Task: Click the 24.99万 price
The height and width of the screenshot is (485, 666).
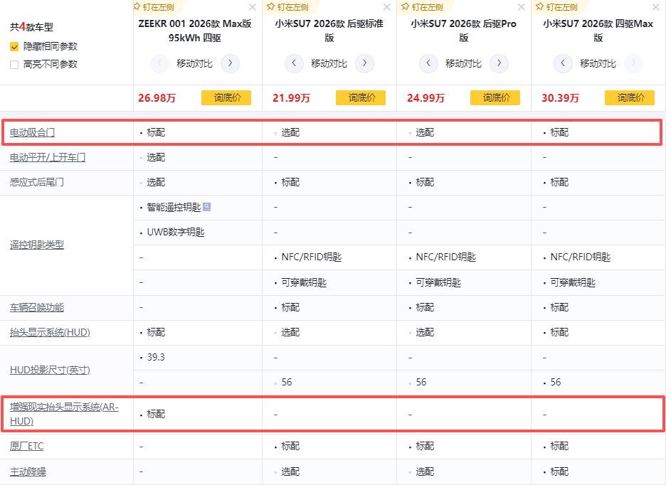Action: (x=425, y=98)
